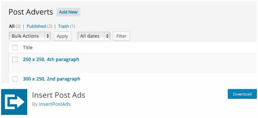The image size is (258, 118).
Task: Sort the list by the Title column
Action: pyautogui.click(x=27, y=47)
